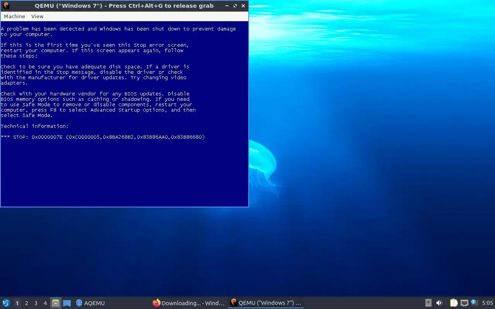Maximize the QEMU Windows 7 window

[x=235, y=6]
